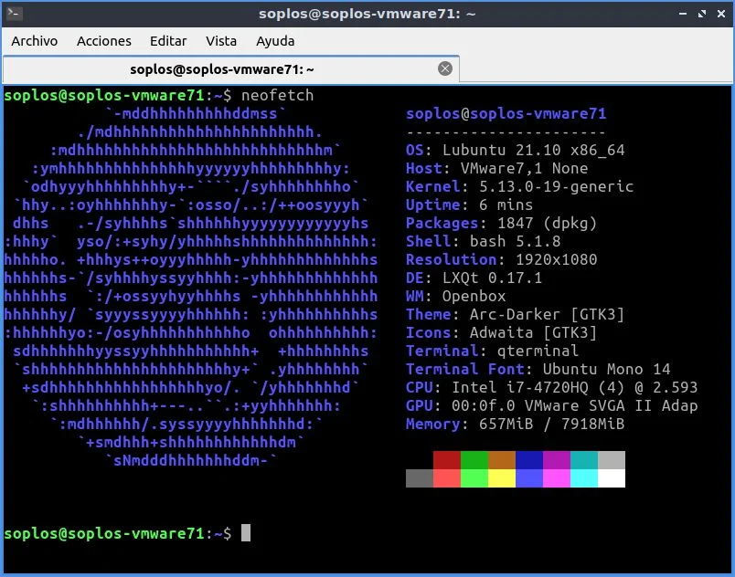The width and height of the screenshot is (735, 577).
Task: Click the Theme value Arc-Darker [GTK3]
Action: (x=547, y=314)
